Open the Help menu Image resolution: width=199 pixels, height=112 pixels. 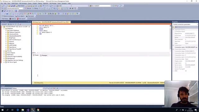69,3
